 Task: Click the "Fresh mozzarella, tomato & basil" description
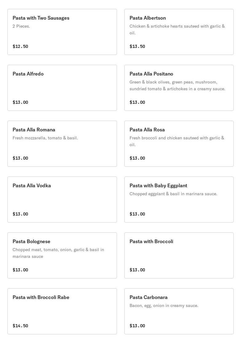(x=45, y=138)
